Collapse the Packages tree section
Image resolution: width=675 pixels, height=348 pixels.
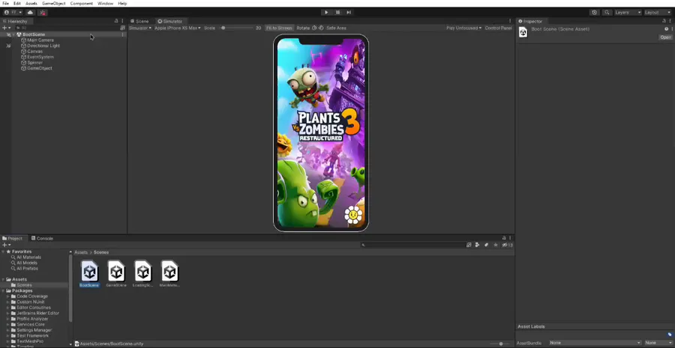click(x=4, y=291)
